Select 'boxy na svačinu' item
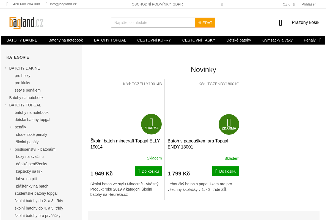330x220 pixels. (x=30, y=156)
